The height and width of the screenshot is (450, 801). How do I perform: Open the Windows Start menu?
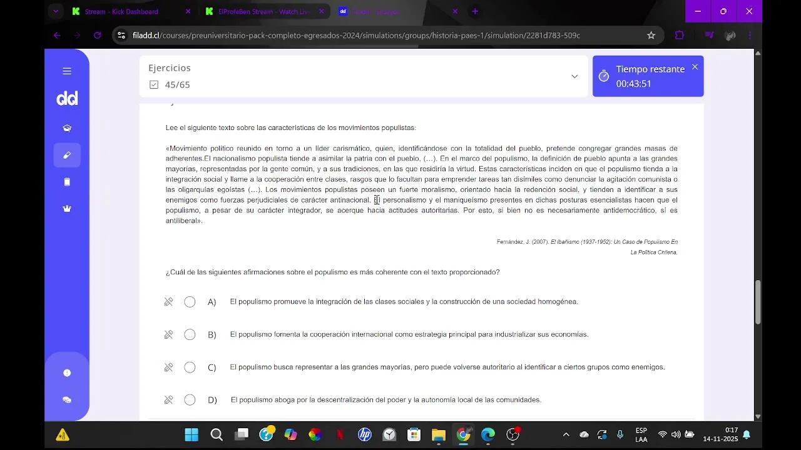coord(191,434)
